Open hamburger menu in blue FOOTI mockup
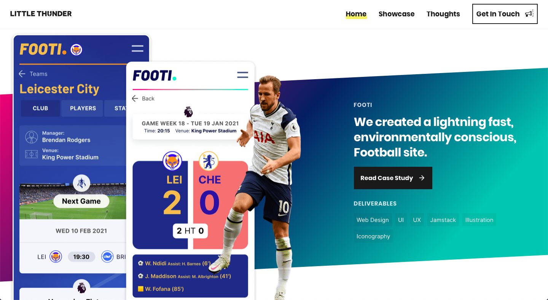Viewport: 548px width, 300px height. pos(137,48)
